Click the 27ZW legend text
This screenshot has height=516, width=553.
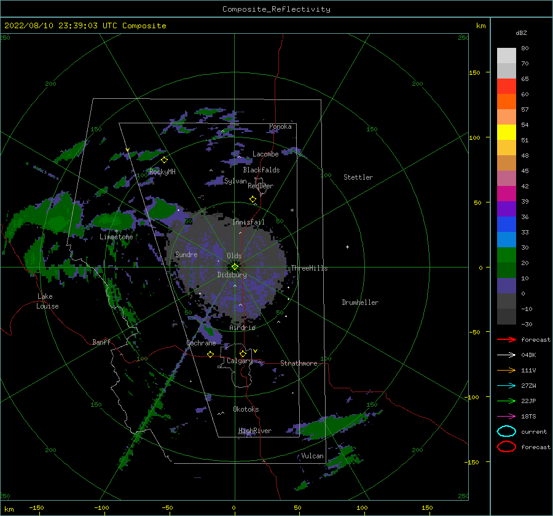coord(528,386)
